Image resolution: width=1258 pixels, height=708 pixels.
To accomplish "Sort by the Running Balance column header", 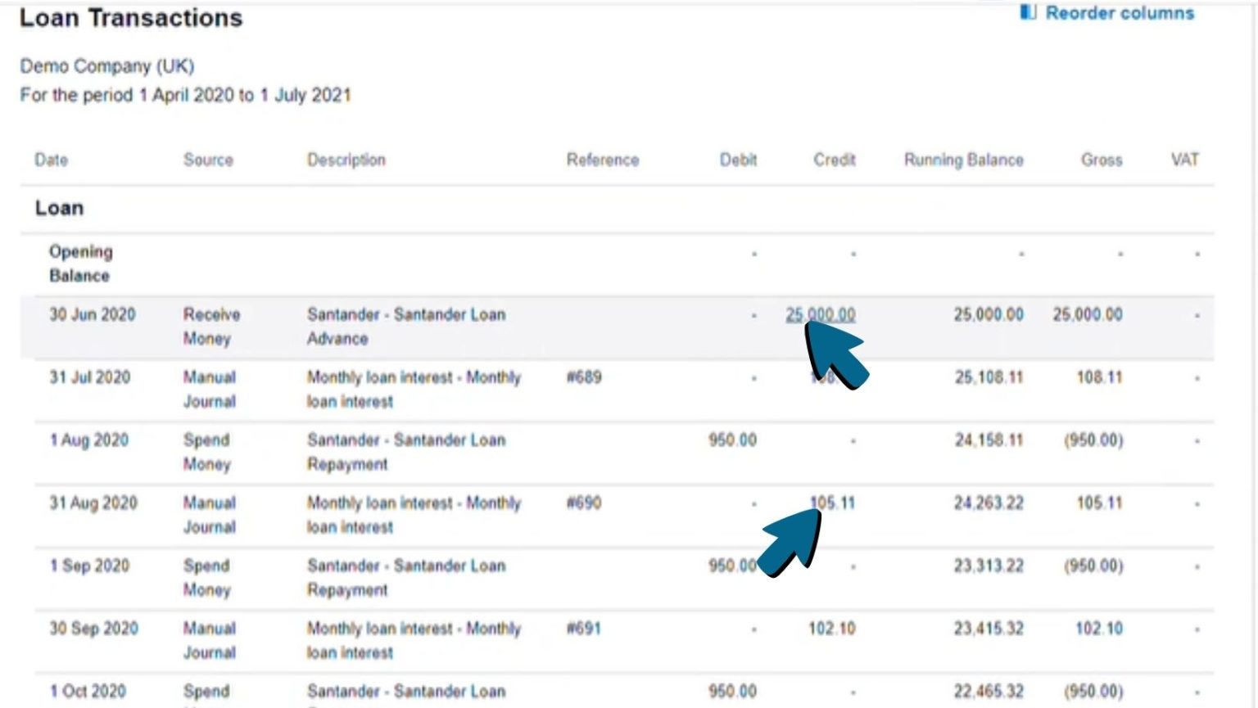I will pyautogui.click(x=963, y=160).
